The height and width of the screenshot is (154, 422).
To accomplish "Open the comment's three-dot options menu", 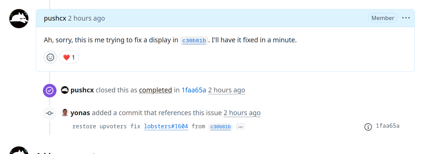I will tap(406, 18).
